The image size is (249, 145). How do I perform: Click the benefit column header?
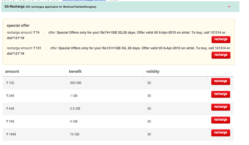[75, 71]
